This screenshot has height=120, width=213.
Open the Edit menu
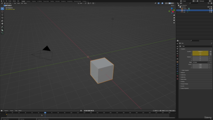pos(6,1)
